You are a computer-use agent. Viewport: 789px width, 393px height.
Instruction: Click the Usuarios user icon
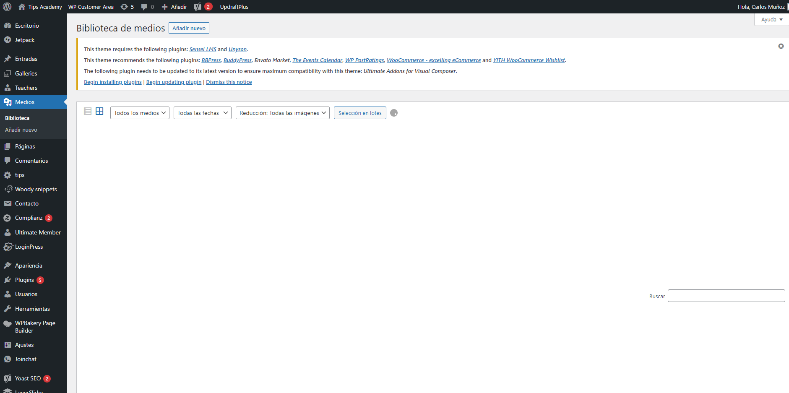click(x=8, y=294)
